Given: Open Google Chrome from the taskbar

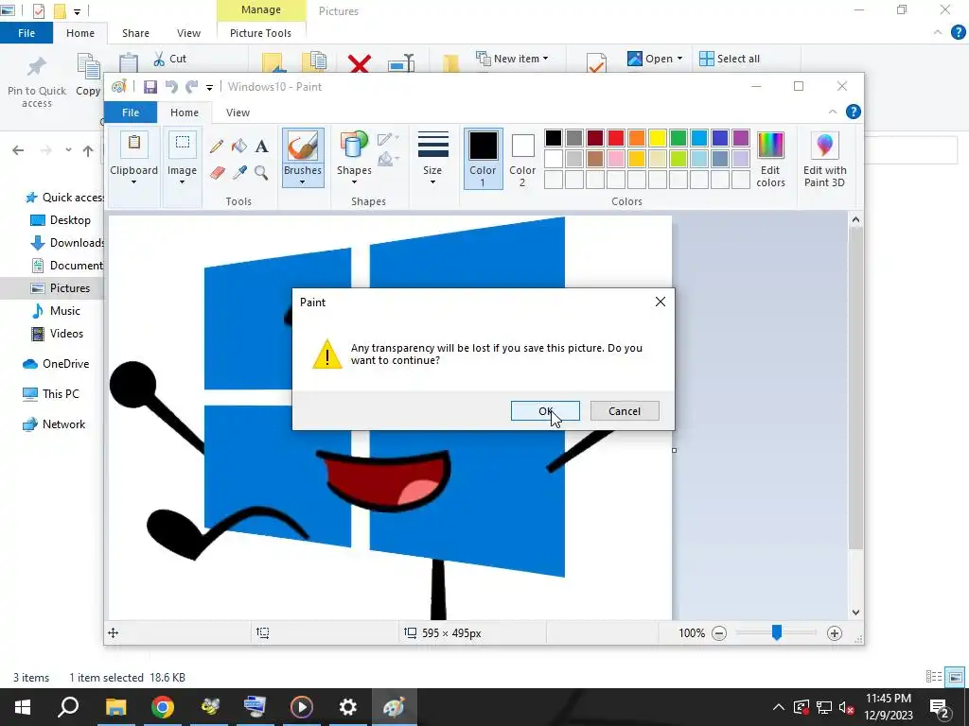Looking at the screenshot, I should (x=163, y=707).
